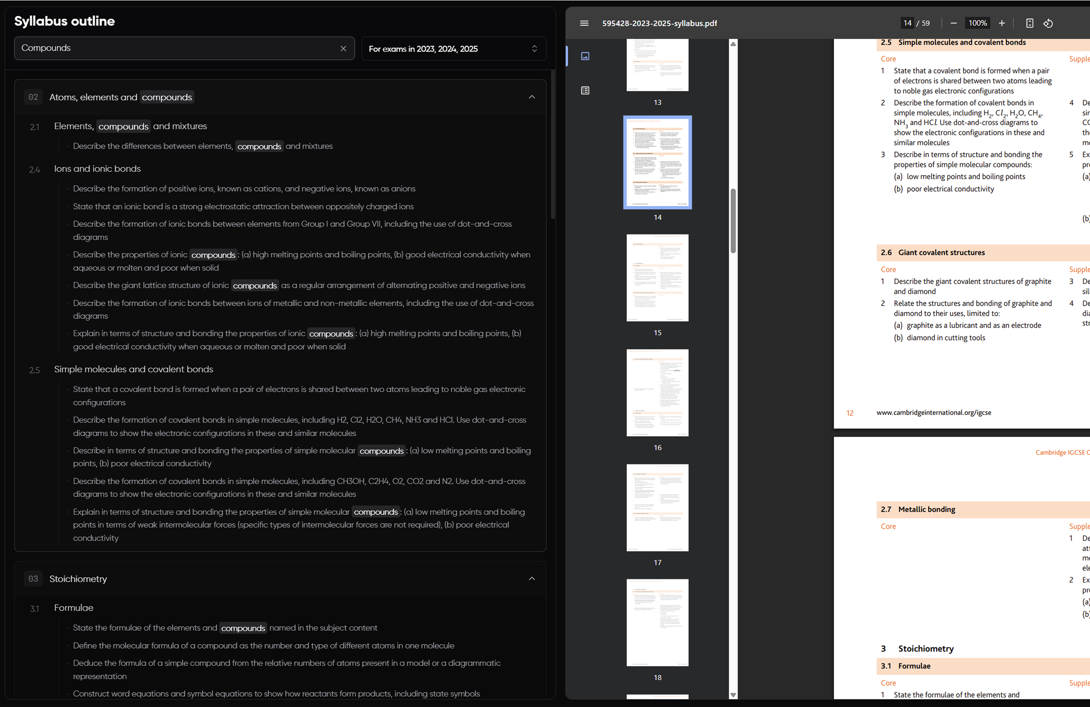The width and height of the screenshot is (1090, 707).
Task: Click objective on metallic and non-metallic ion bonds
Action: 303,310
